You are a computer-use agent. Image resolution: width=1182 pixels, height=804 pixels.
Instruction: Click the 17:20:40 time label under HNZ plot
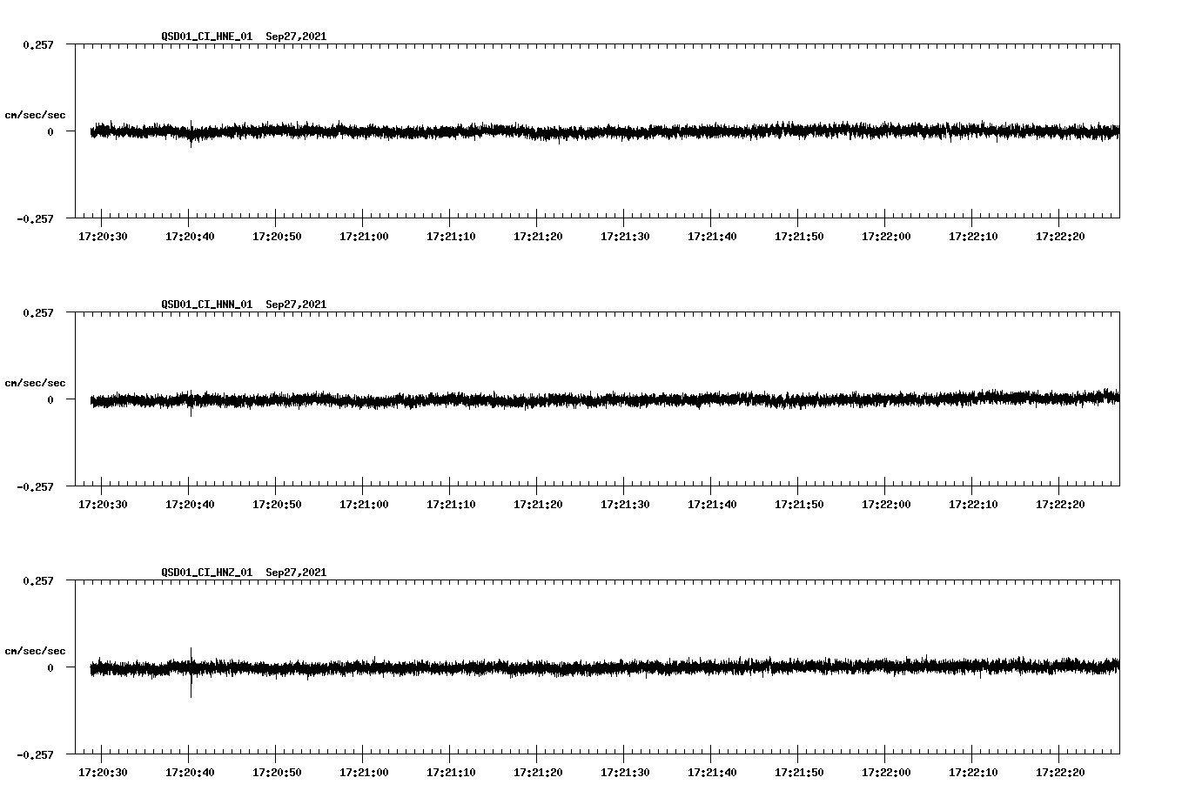pyautogui.click(x=190, y=773)
